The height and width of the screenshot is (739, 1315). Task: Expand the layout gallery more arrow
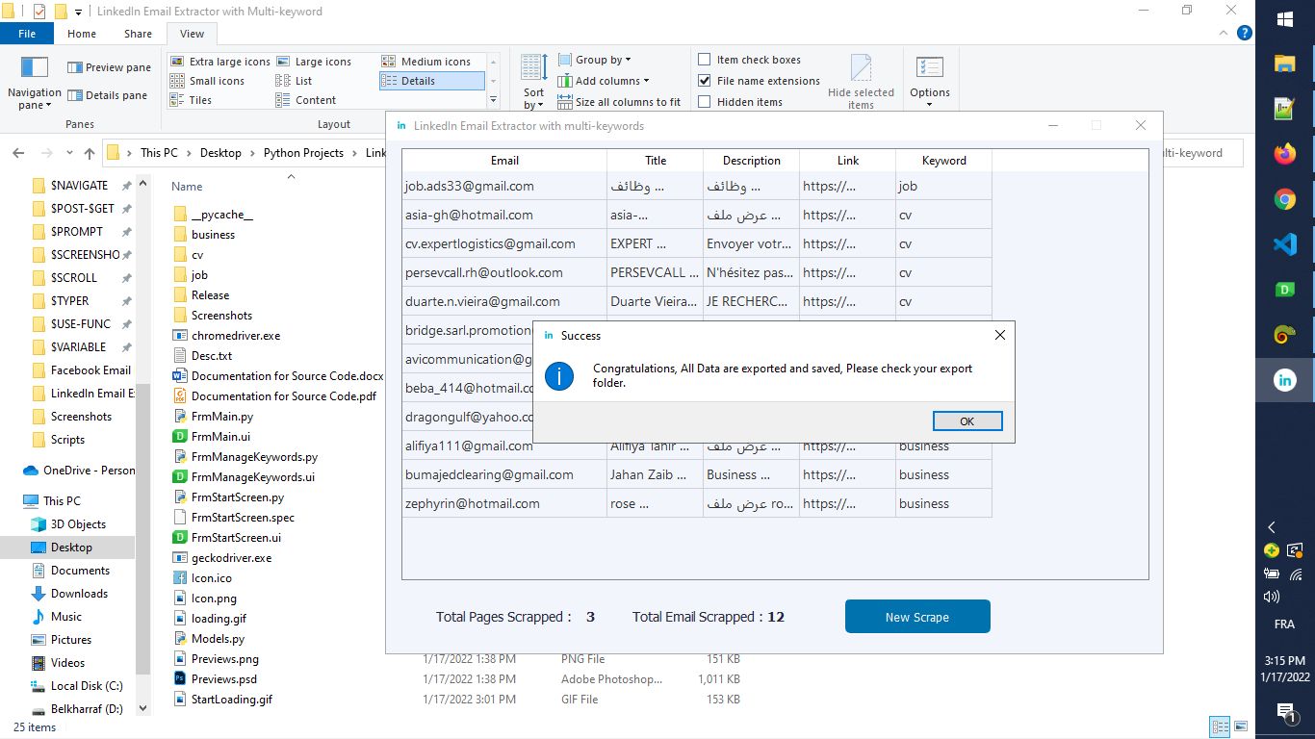(493, 100)
